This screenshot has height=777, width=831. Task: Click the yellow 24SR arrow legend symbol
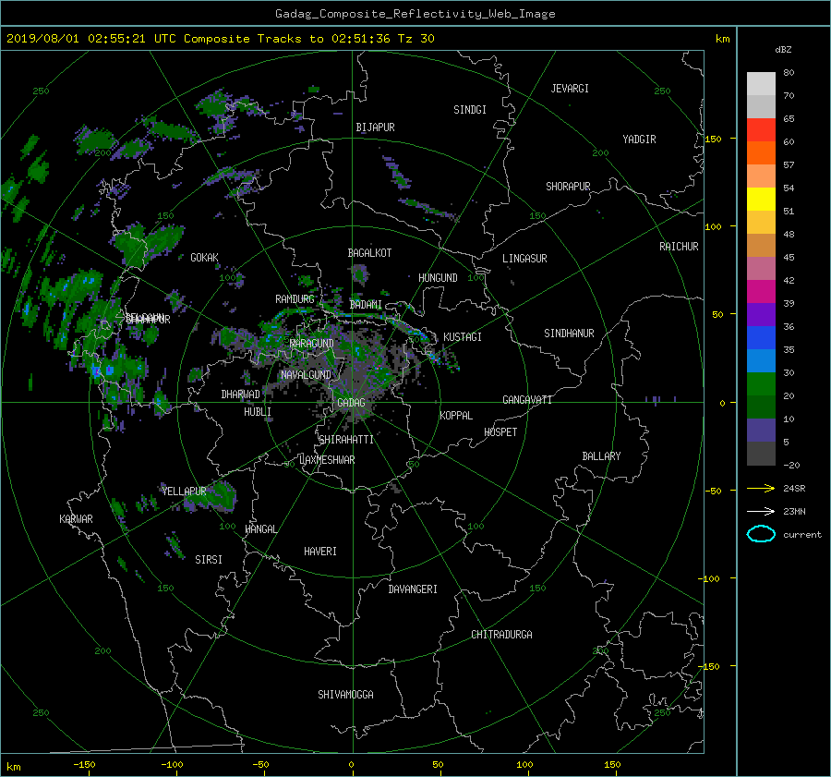click(x=761, y=488)
